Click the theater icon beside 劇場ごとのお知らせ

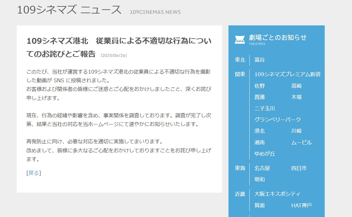pos(240,40)
